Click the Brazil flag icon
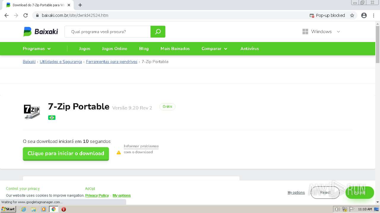This screenshot has width=380, height=213. coord(52,117)
